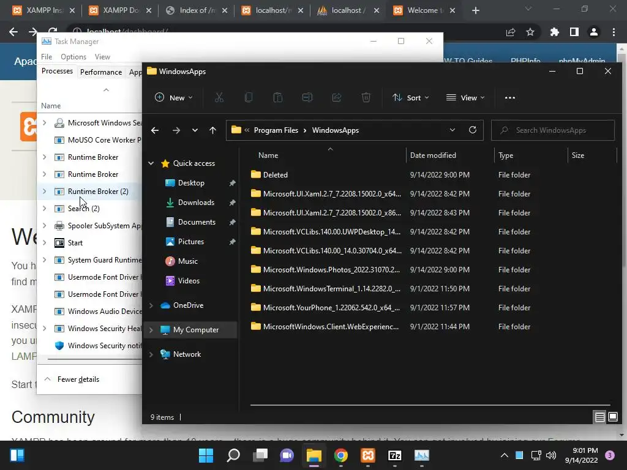Open the Widgets icon on the taskbar
The width and height of the screenshot is (627, 470).
[x=17, y=455]
